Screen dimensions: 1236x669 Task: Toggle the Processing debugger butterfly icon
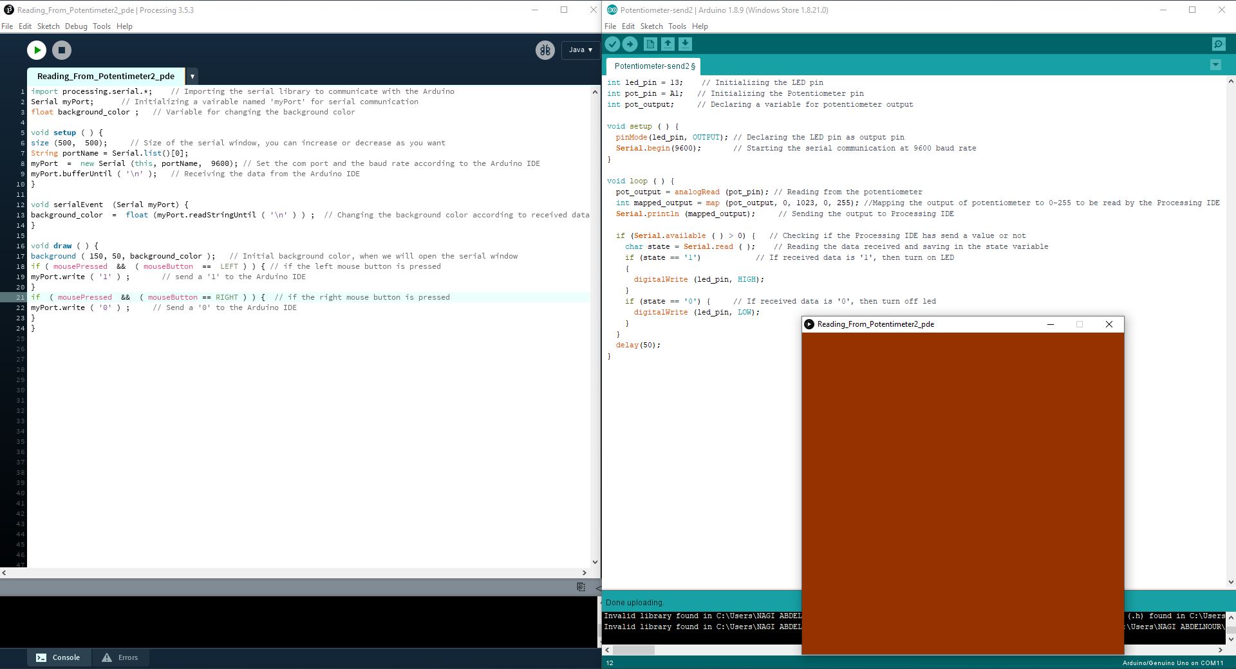coord(545,50)
